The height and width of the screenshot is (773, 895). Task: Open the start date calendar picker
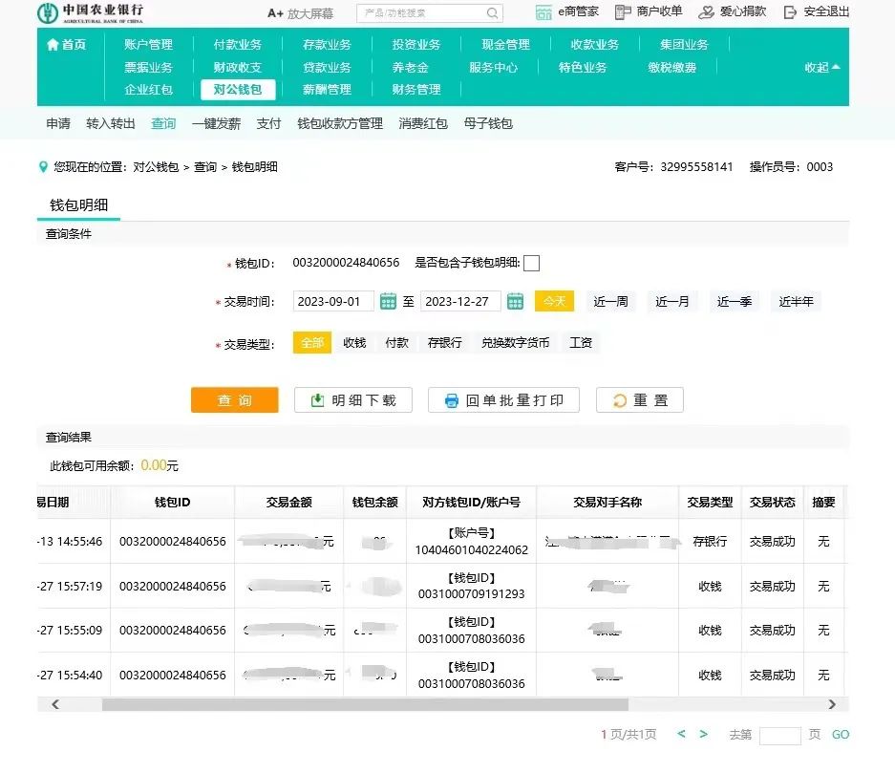388,302
